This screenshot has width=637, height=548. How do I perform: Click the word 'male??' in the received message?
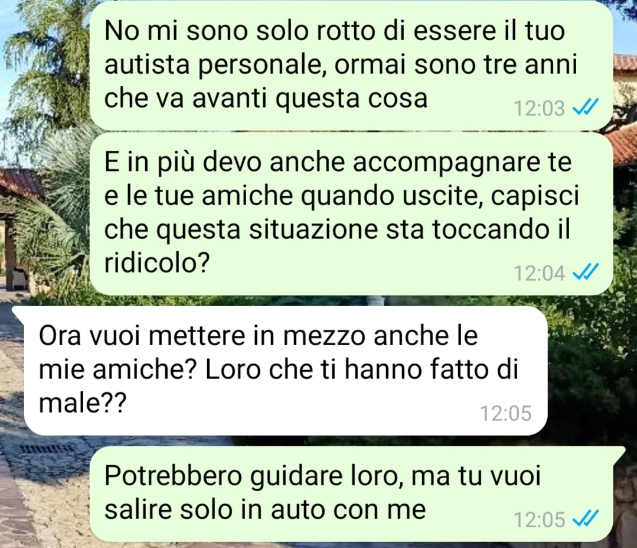(83, 404)
